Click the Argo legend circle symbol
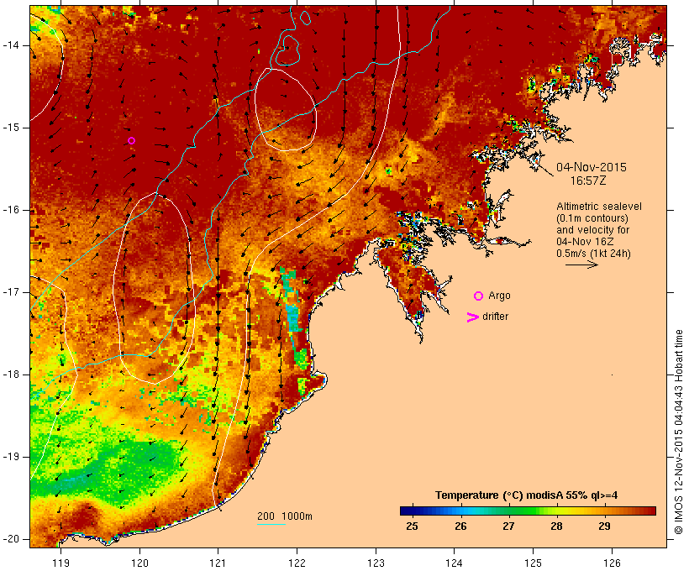The width and height of the screenshot is (689, 571). pos(479,296)
